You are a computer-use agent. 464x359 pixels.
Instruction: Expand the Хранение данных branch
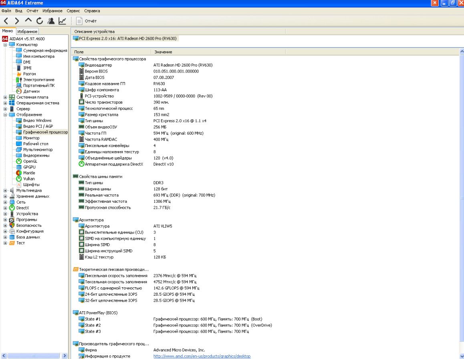tap(5, 196)
